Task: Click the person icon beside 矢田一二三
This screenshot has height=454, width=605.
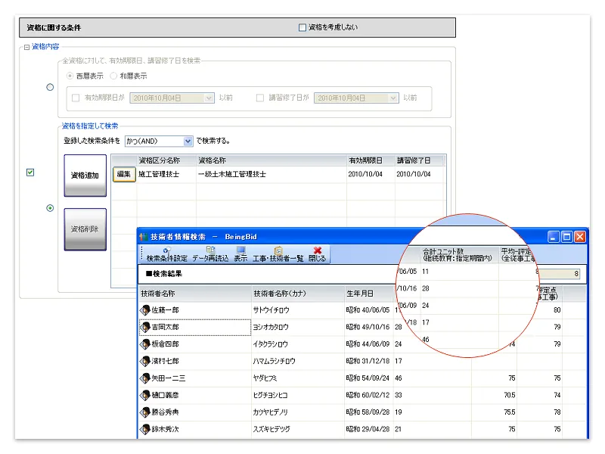Action: [x=145, y=378]
